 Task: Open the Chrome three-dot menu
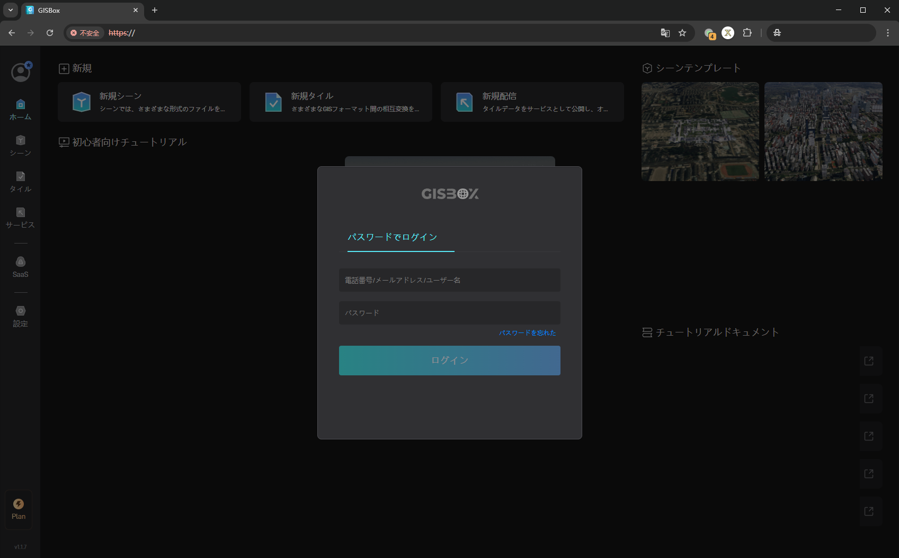[x=888, y=33]
